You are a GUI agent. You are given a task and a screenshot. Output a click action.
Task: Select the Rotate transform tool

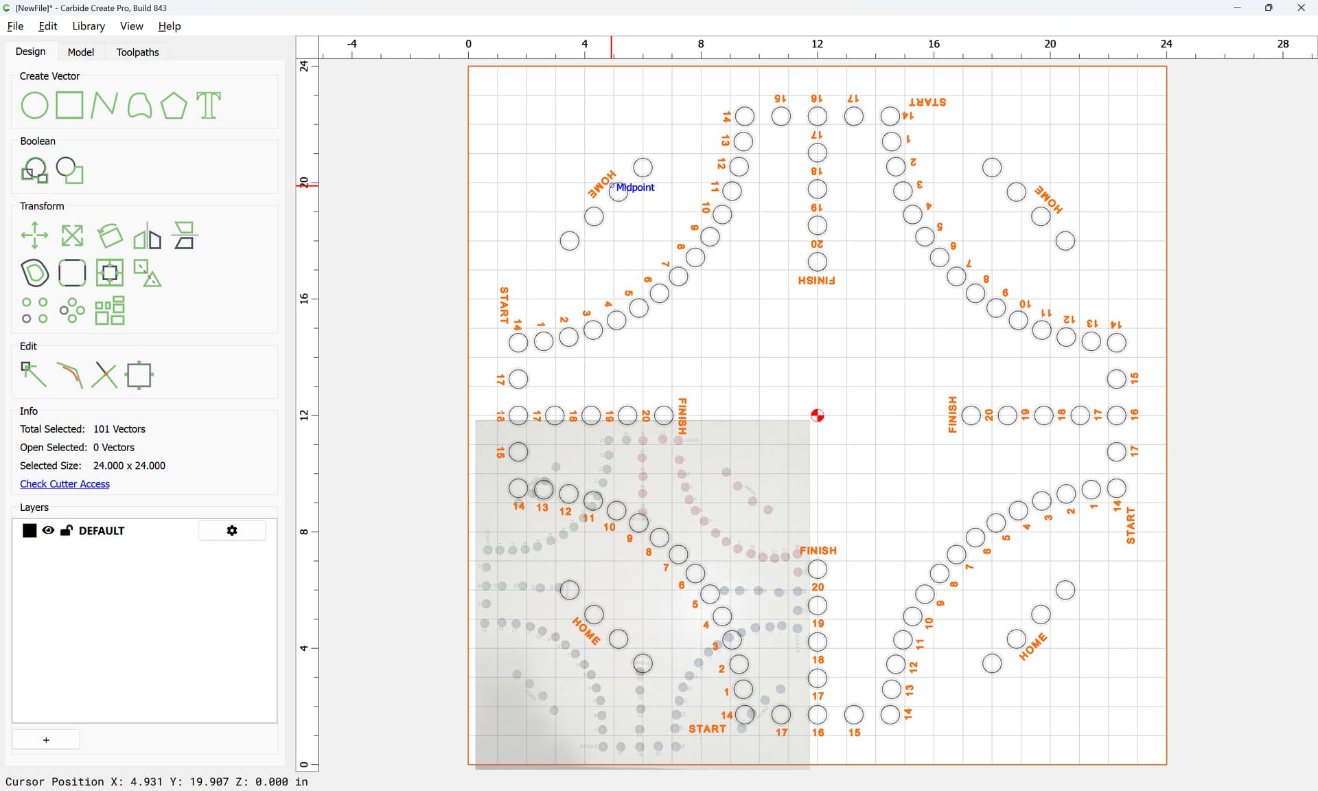[x=110, y=236]
